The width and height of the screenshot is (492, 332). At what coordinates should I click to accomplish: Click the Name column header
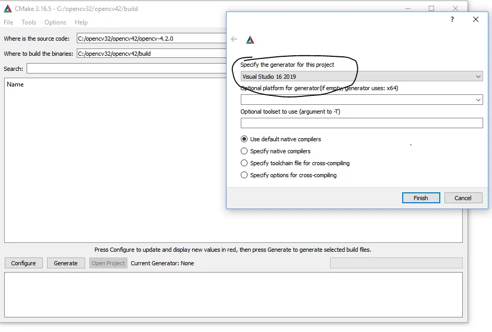coord(15,84)
